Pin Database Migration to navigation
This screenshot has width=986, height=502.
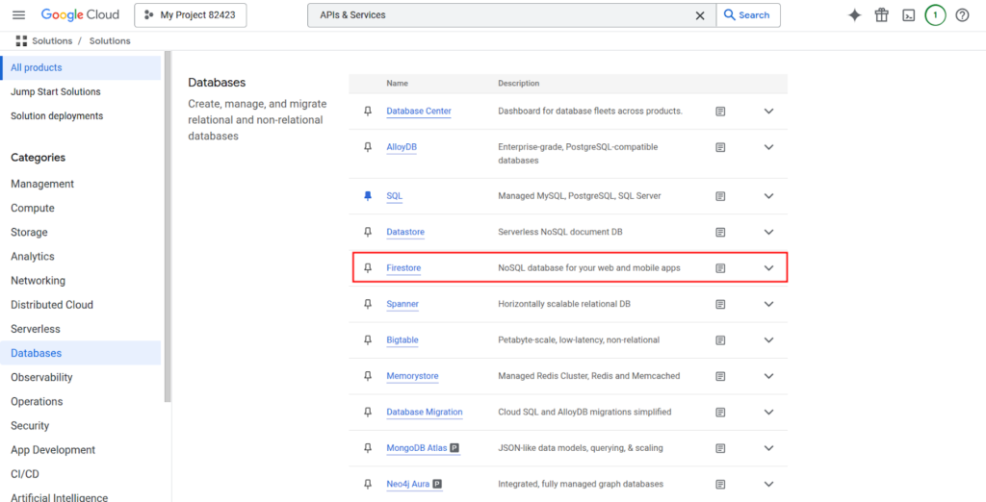[368, 413]
